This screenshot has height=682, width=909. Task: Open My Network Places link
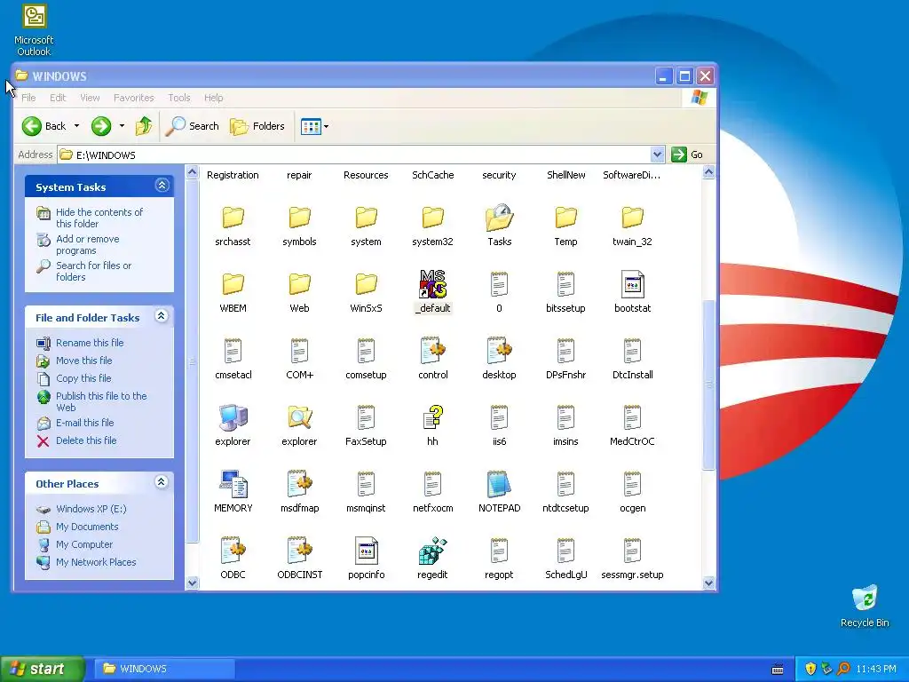[x=96, y=562]
